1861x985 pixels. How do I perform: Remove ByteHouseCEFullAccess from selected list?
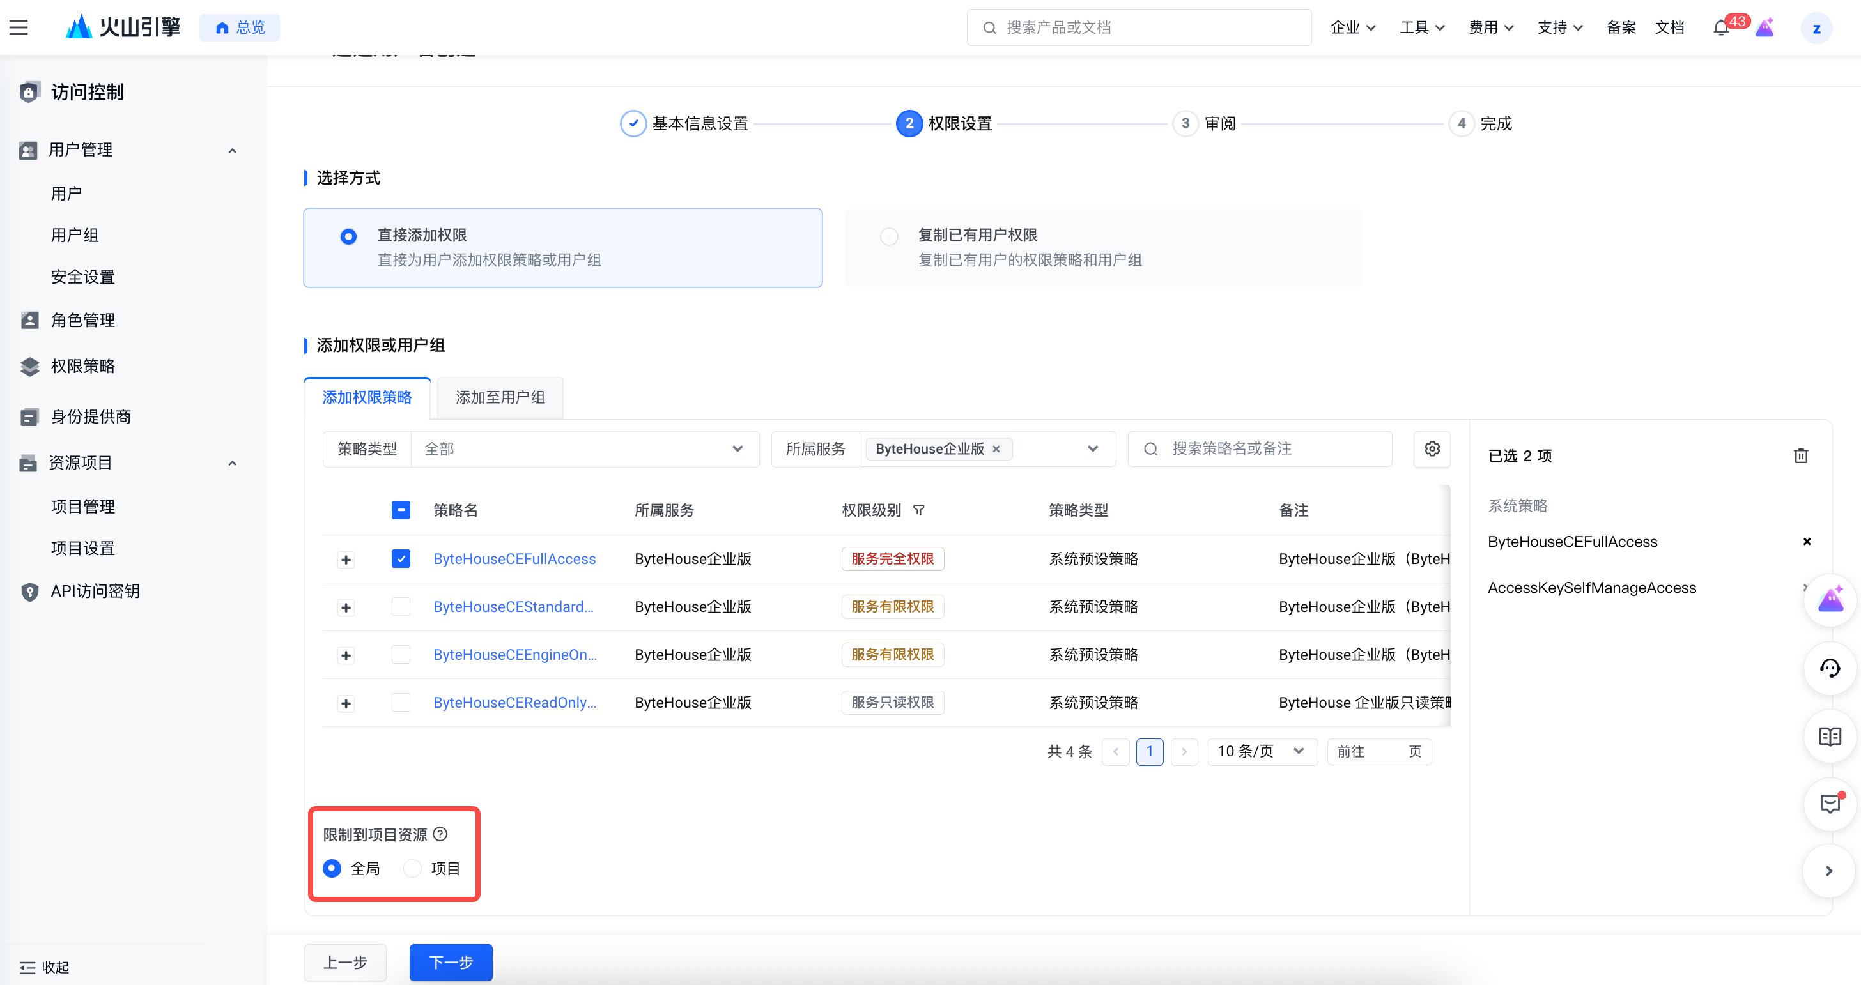tap(1806, 542)
